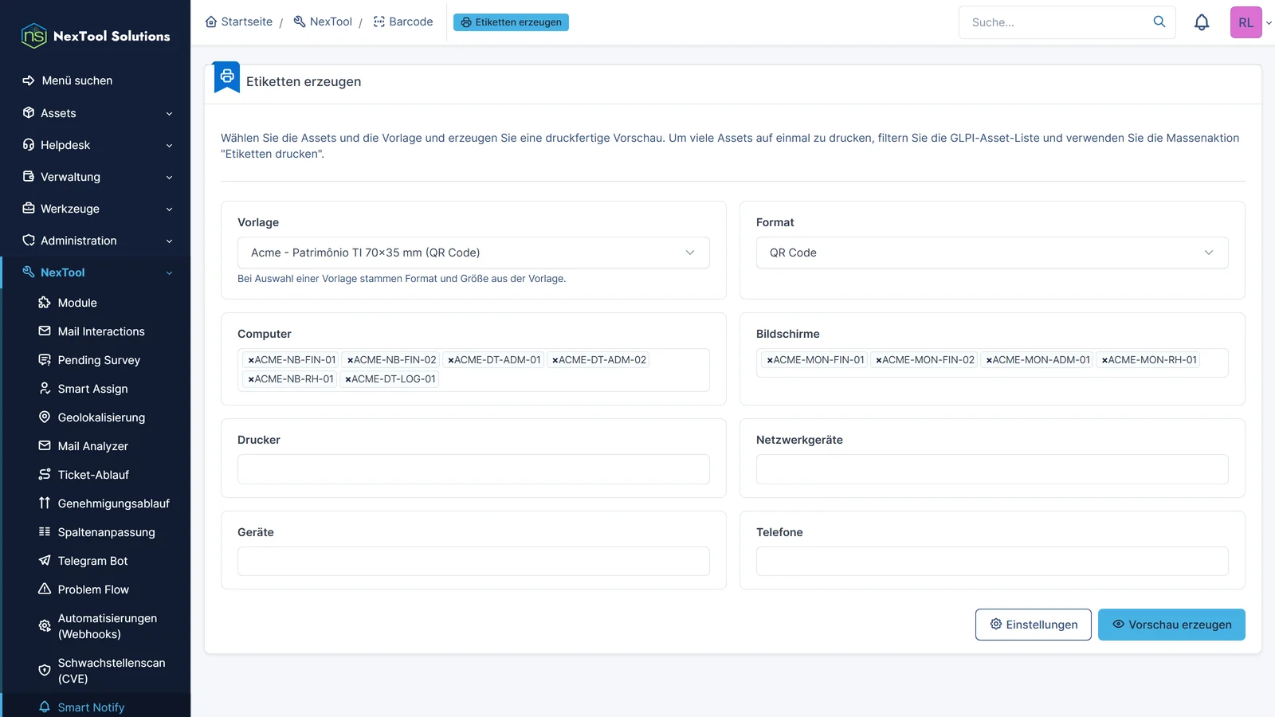The image size is (1275, 717).
Task: Click the Drucker selection field
Action: click(473, 469)
